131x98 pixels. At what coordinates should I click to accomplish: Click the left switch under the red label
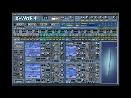click(54, 19)
